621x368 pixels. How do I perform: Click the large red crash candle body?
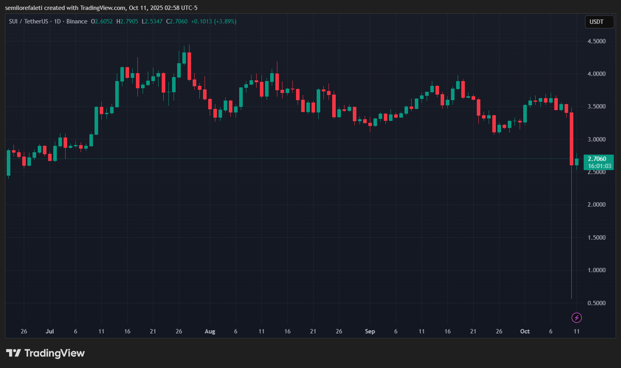[x=571, y=138]
